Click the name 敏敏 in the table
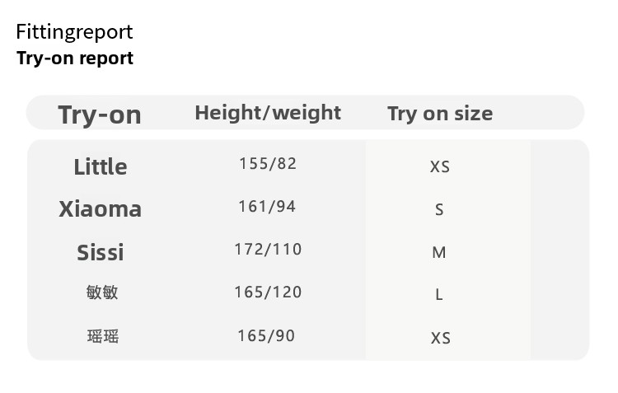Screen dimensions: 618x393 tap(102, 292)
